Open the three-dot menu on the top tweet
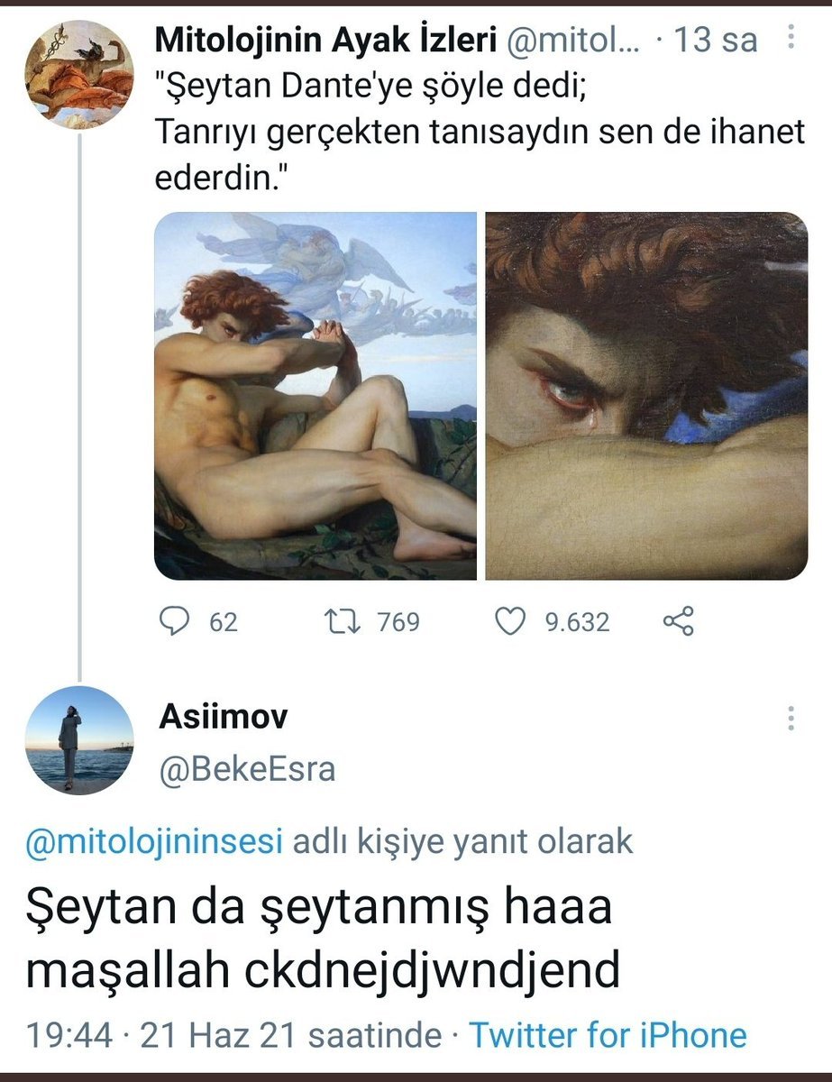The height and width of the screenshot is (1082, 832). 791,38
